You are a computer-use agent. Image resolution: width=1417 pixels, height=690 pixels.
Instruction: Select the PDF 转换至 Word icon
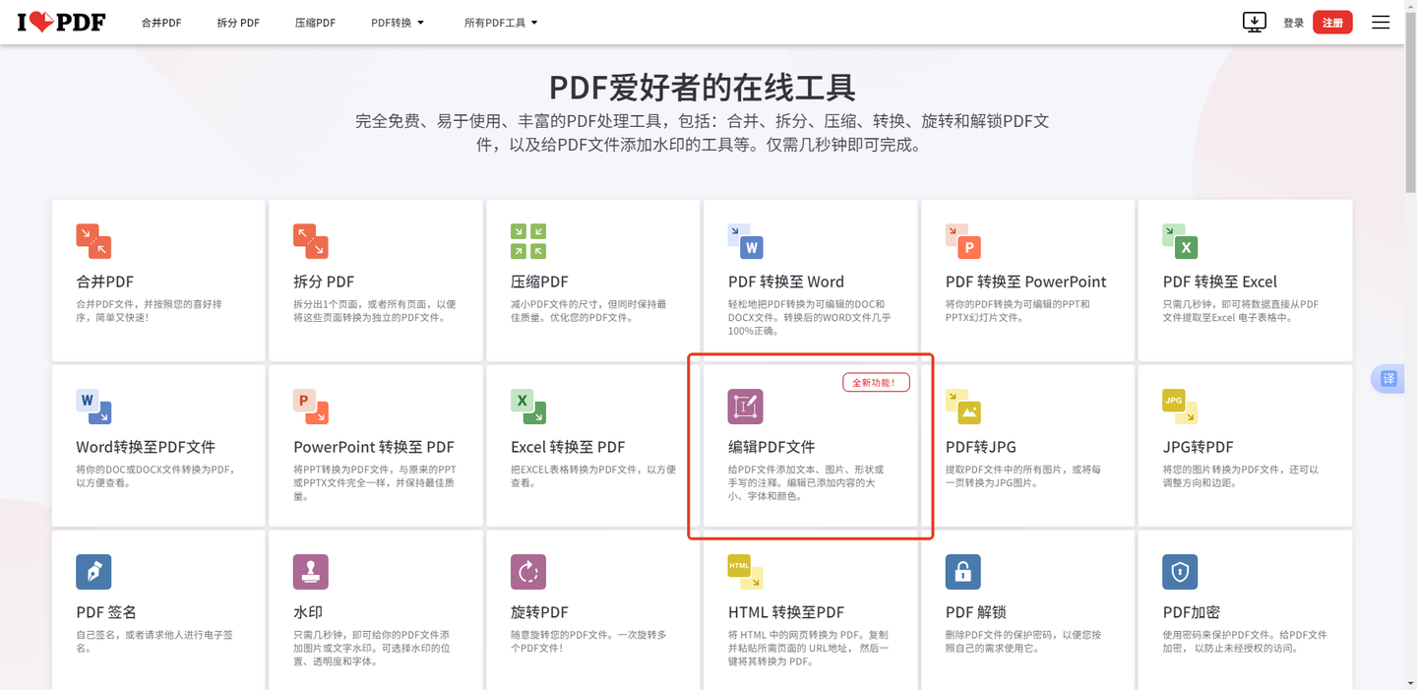(x=746, y=241)
